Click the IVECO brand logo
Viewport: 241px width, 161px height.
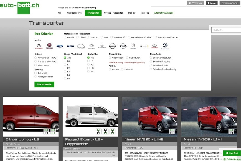70,46
